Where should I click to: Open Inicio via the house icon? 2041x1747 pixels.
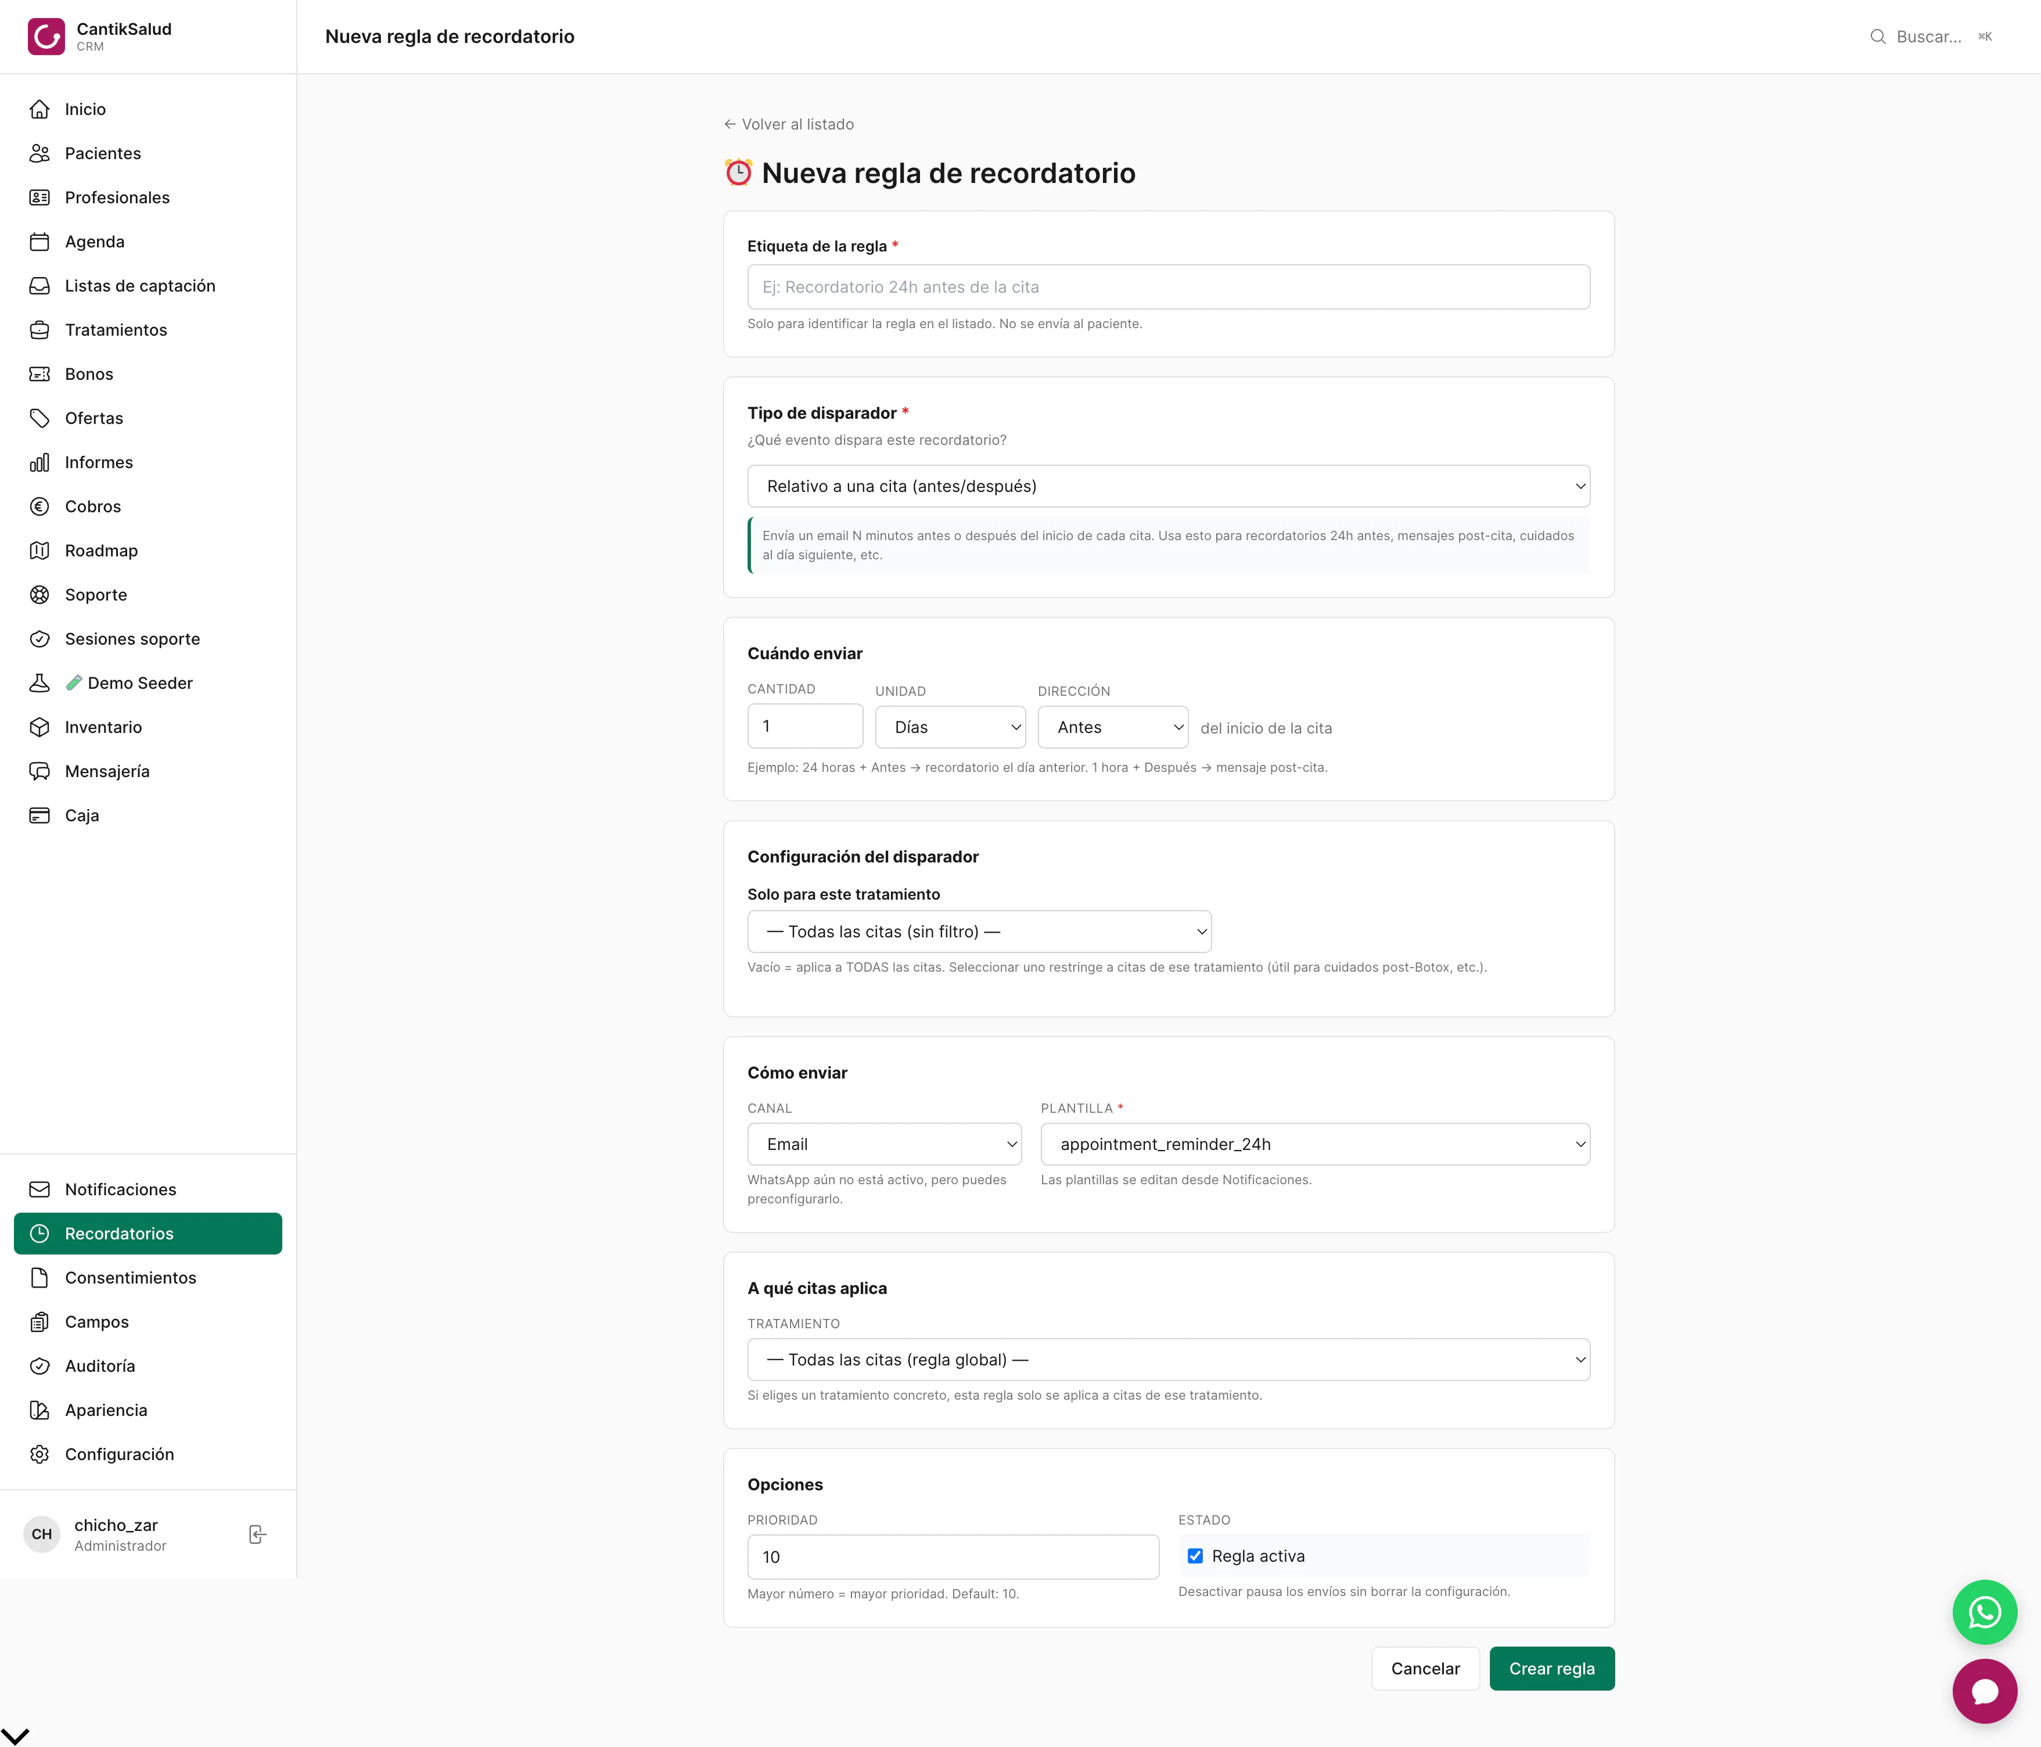click(x=39, y=109)
